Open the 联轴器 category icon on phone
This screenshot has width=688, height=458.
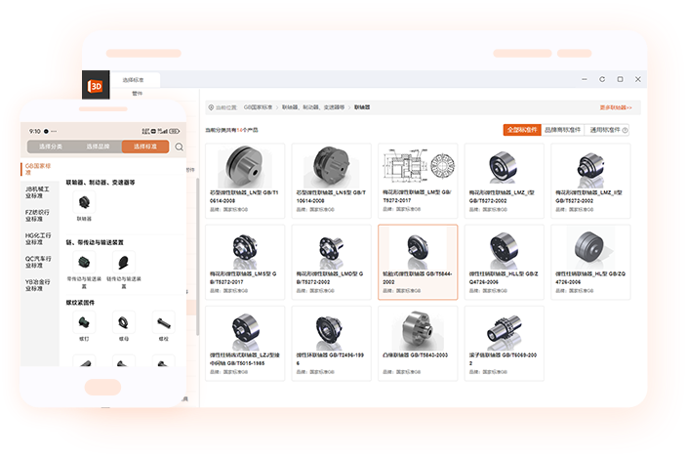[x=84, y=202]
